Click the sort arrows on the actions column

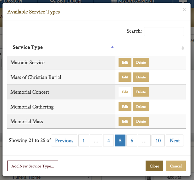click(183, 48)
